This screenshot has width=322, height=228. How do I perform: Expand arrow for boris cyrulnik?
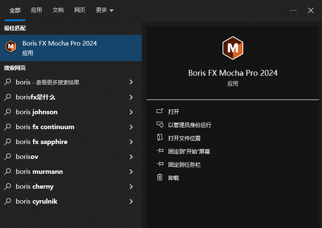point(131,202)
